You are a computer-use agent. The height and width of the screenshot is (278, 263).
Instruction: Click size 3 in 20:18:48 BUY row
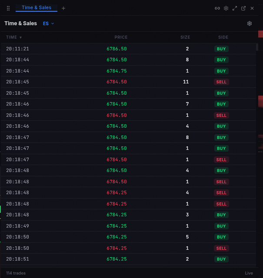click(187, 215)
